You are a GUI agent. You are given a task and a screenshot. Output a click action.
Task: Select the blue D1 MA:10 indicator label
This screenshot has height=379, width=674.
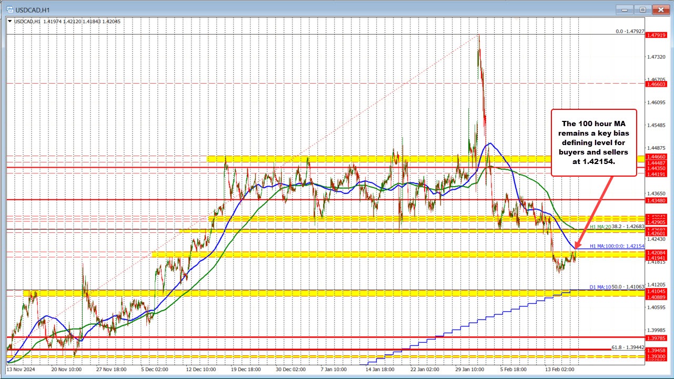[600, 286]
